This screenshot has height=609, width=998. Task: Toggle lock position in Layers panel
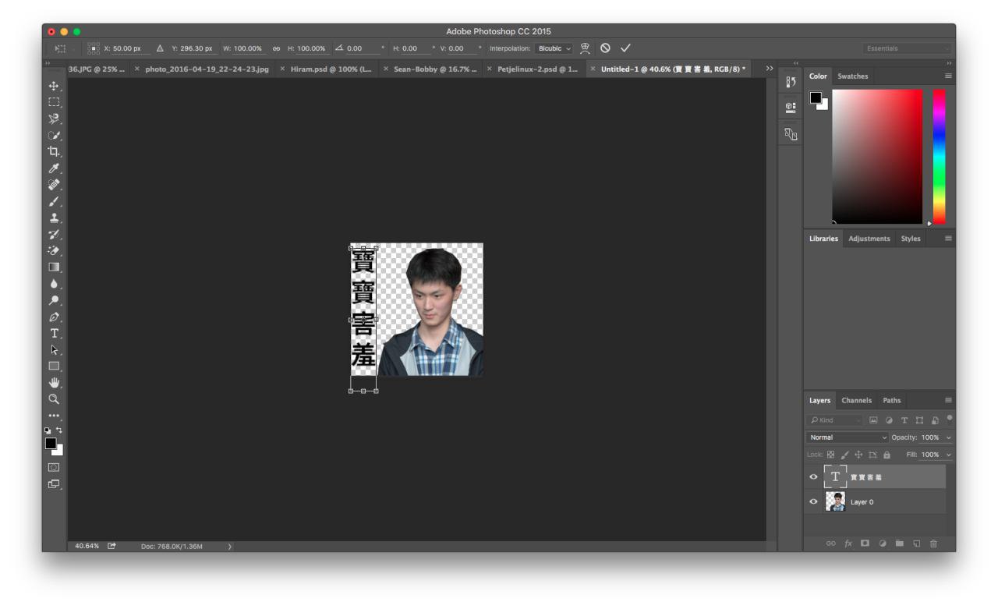859,455
